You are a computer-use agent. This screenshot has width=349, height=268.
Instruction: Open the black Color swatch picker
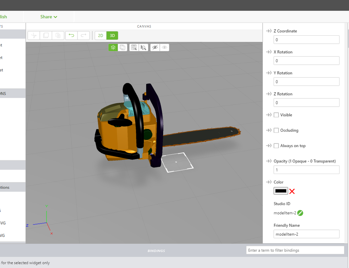[281, 191]
